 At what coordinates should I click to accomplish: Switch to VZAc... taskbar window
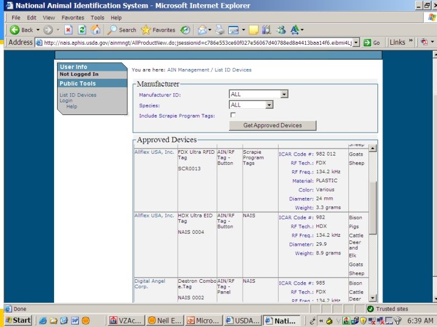click(126, 320)
